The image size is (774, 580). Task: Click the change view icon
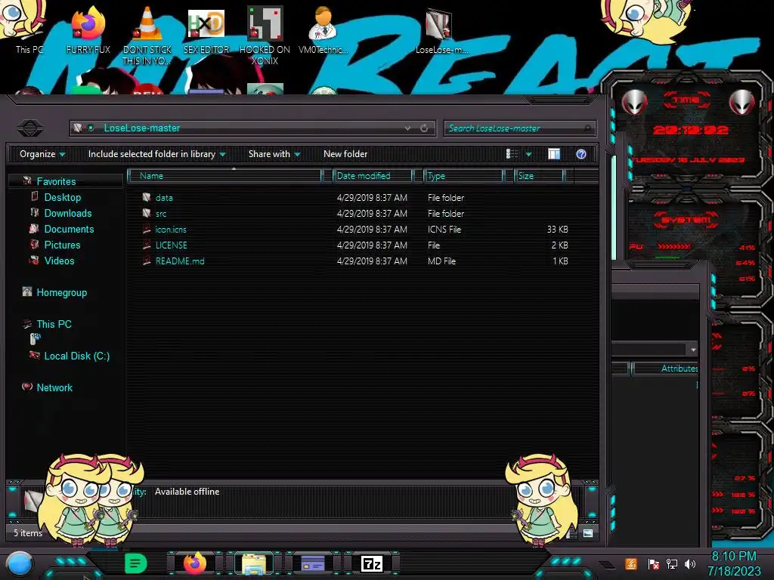(x=512, y=154)
